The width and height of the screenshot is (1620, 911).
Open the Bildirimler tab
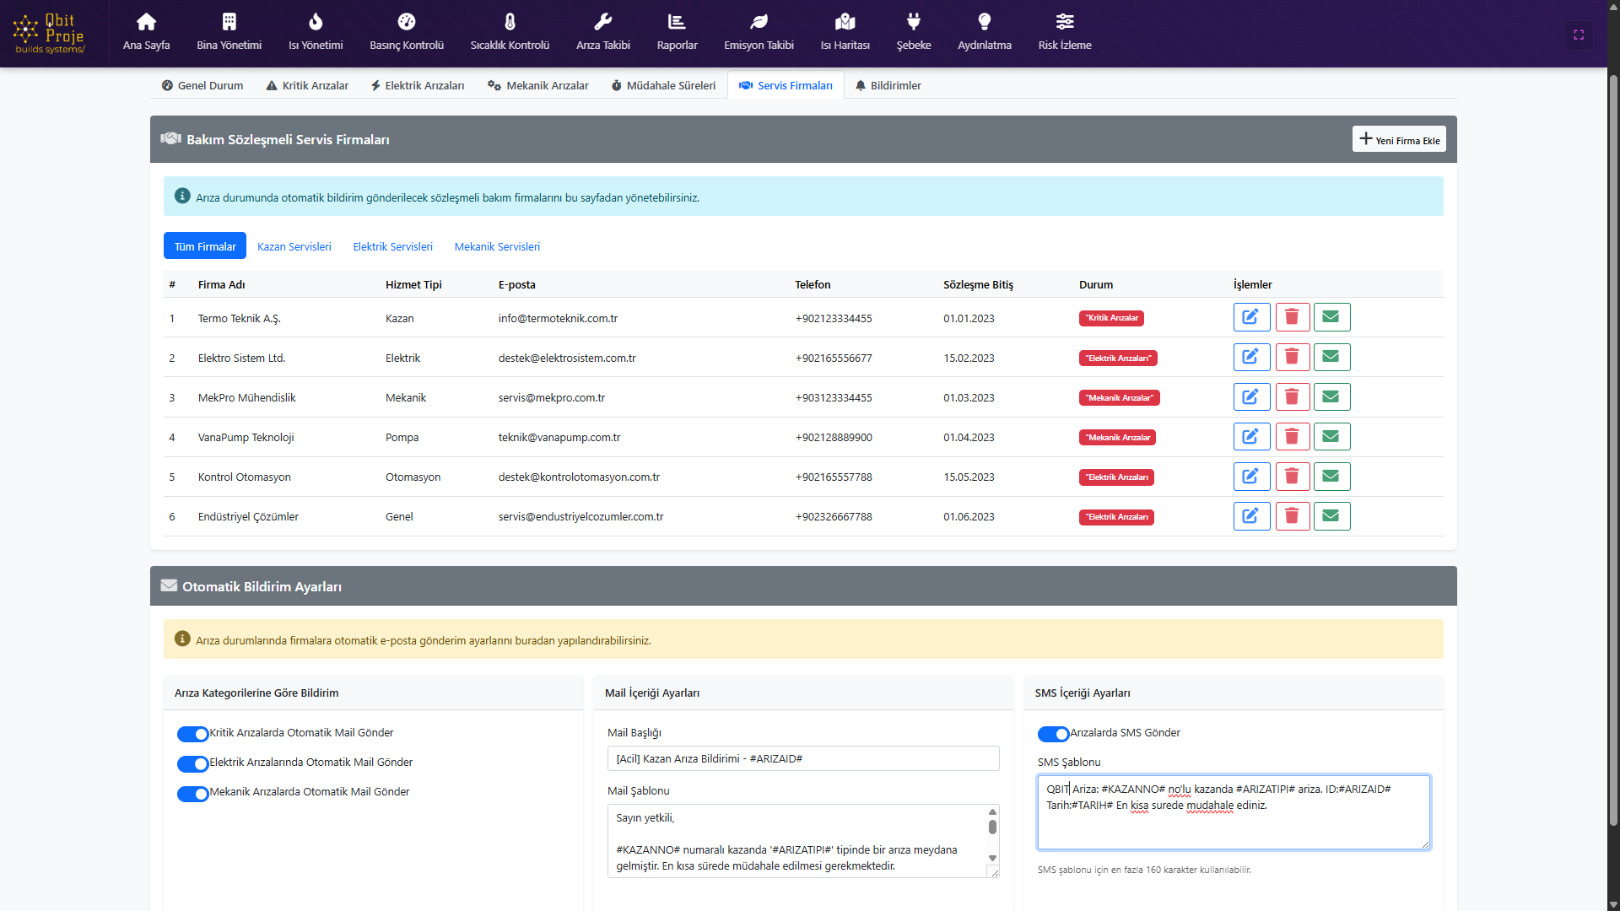[888, 85]
